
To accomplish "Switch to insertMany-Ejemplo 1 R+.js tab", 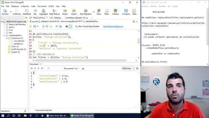I will coord(77,18).
